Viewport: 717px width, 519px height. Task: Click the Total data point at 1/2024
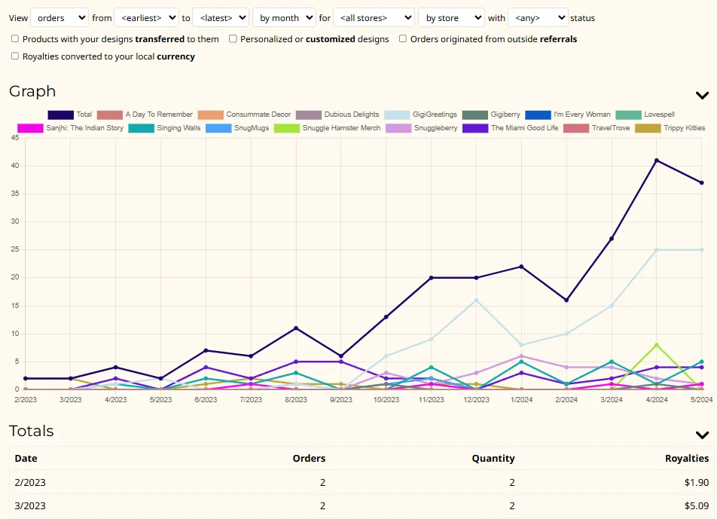(x=521, y=267)
